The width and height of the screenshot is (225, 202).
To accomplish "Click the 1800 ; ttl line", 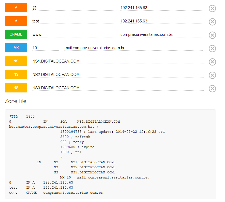I will 71,152.
